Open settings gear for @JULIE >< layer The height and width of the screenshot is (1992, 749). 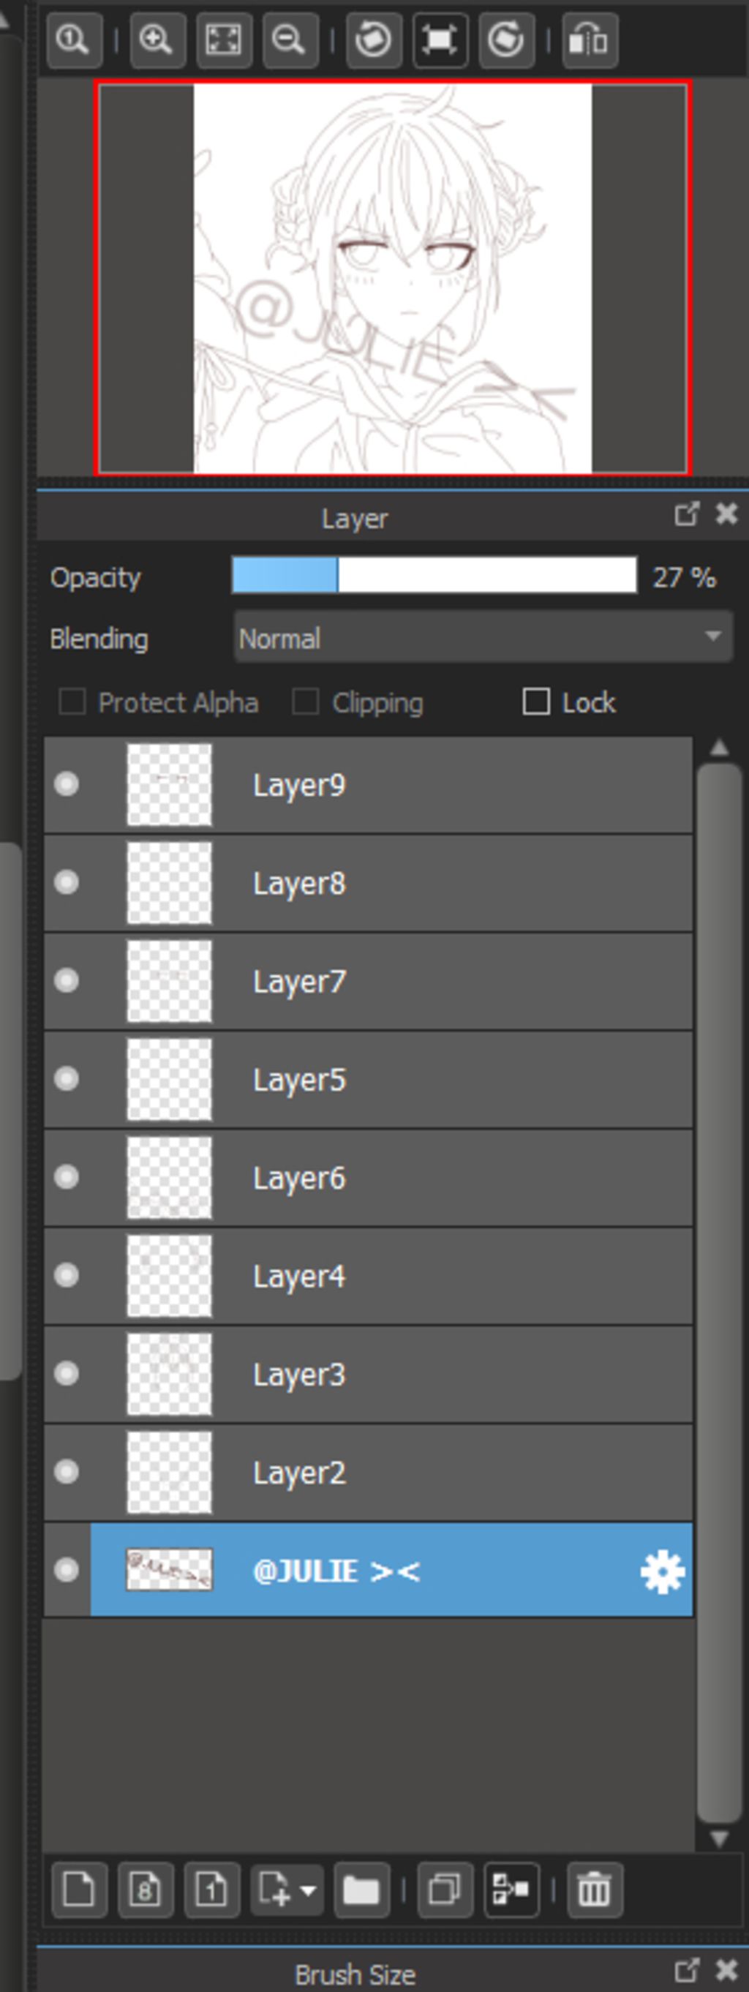(x=663, y=1571)
